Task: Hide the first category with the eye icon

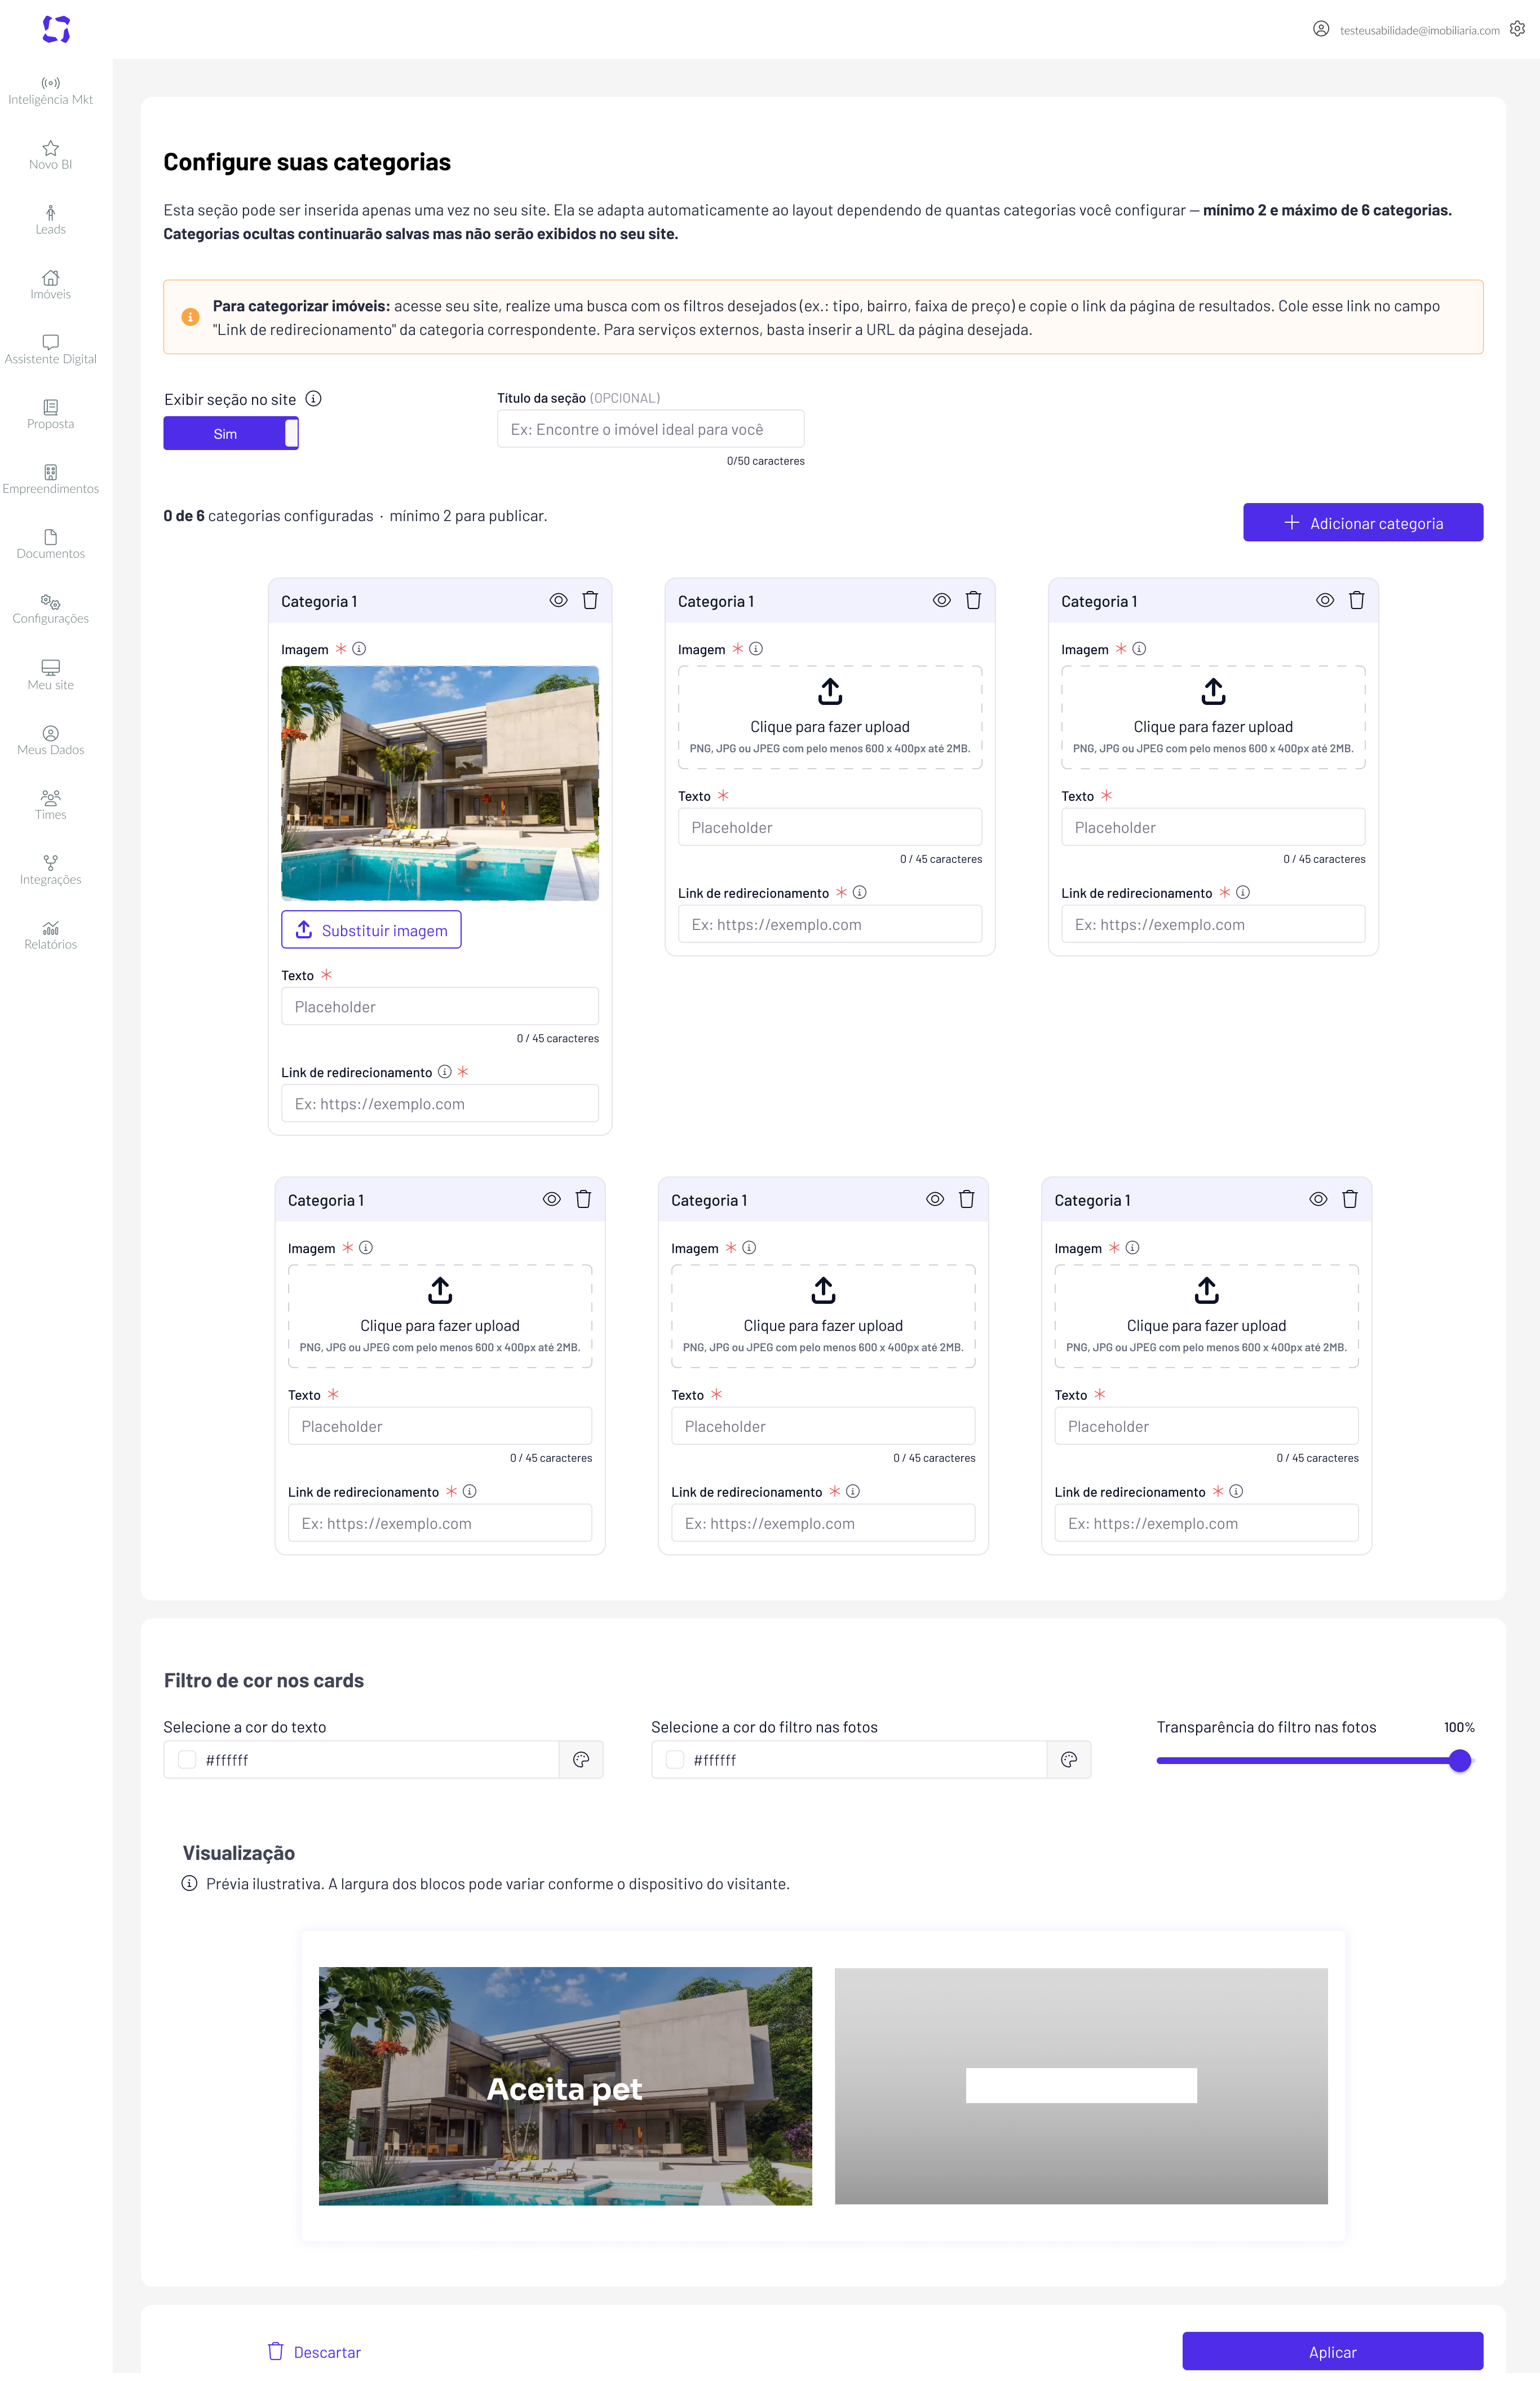Action: click(559, 600)
